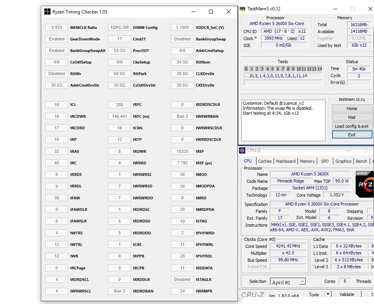Click test box number 10 in TestMem5
Screen dimensions: 374x304
[x=299, y=69]
